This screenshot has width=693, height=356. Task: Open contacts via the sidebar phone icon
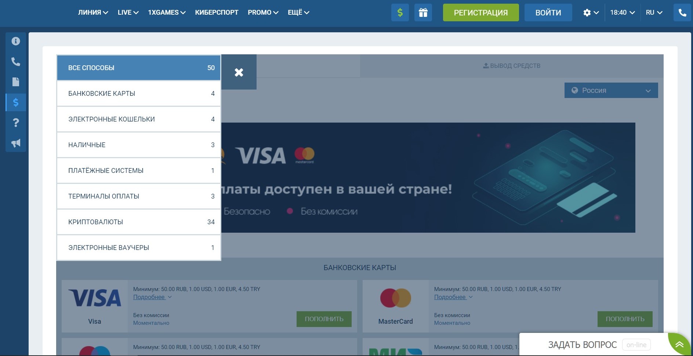point(16,61)
